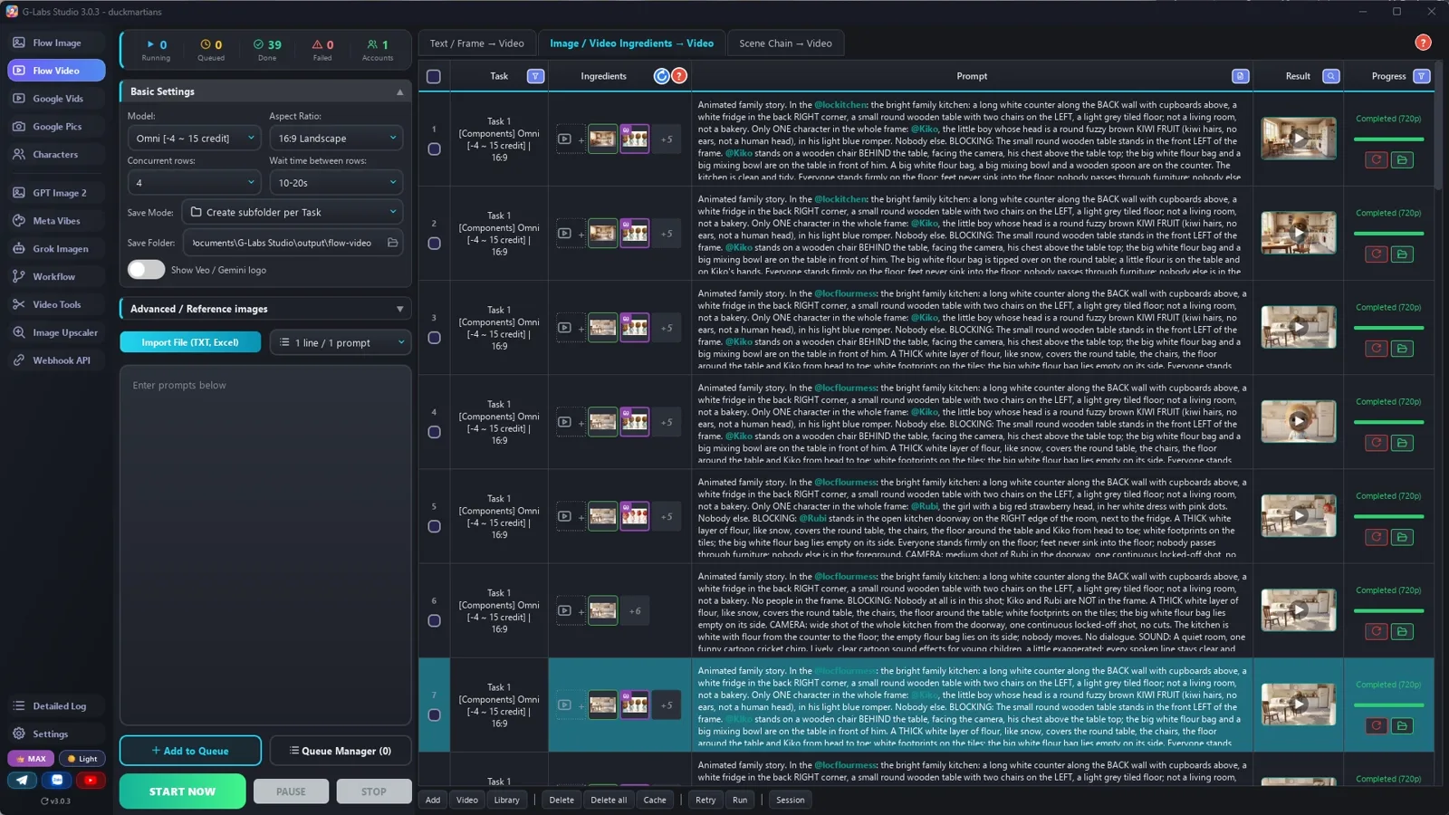Viewport: 1449px width, 815px height.
Task: Check the select-all checkbox in table header
Action: (x=434, y=77)
